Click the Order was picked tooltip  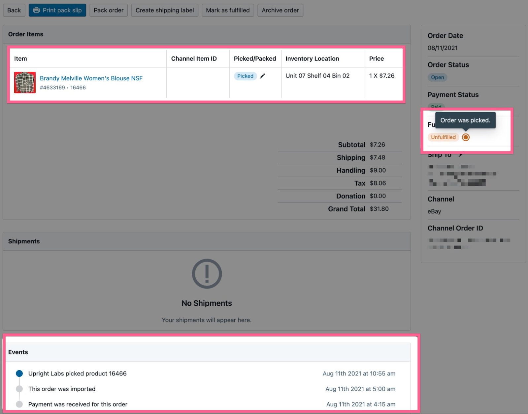point(465,120)
